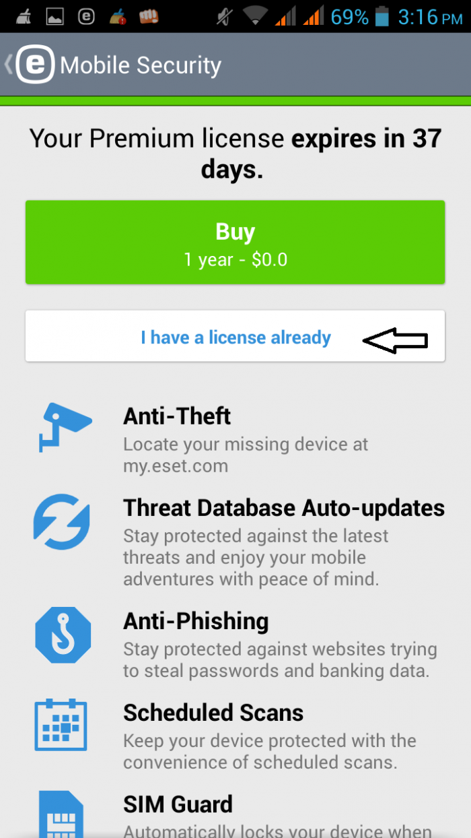
Task: Tap the Scheduled Scans calendar icon
Action: [x=62, y=725]
